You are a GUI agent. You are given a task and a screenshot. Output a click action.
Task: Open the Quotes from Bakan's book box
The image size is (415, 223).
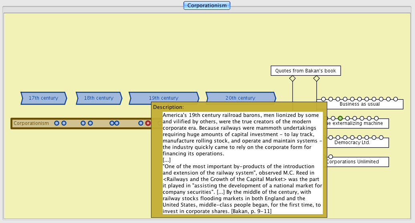pos(306,71)
